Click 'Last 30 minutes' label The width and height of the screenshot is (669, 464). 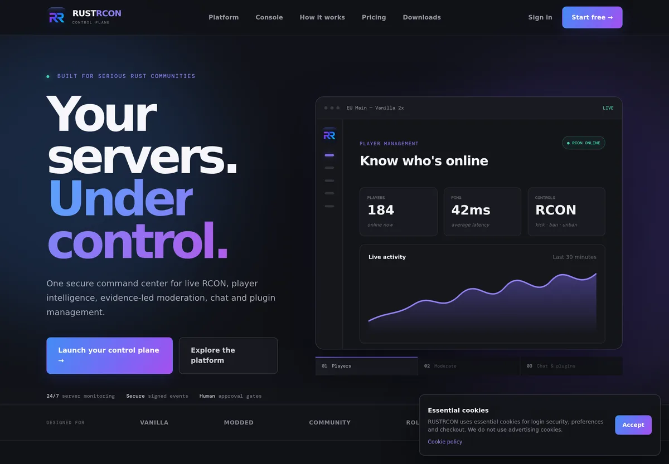coord(574,257)
